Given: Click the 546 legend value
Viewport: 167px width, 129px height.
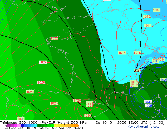Looking at the screenshot, I should click(x=48, y=128).
